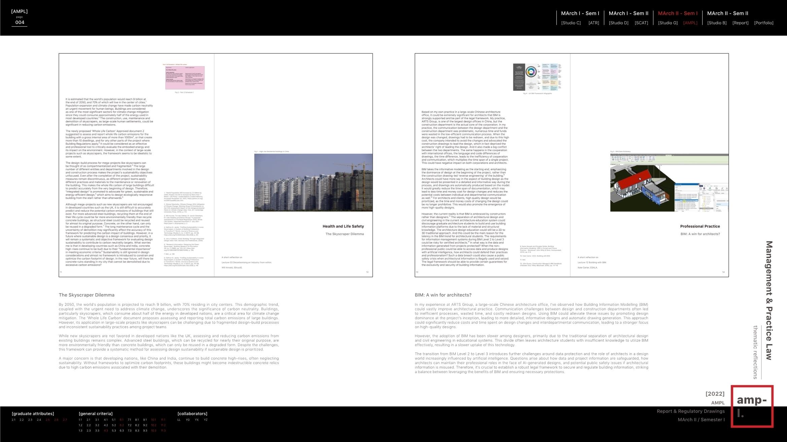Open the BIM Professional Practice spread image
The image size is (787, 442).
(572, 165)
